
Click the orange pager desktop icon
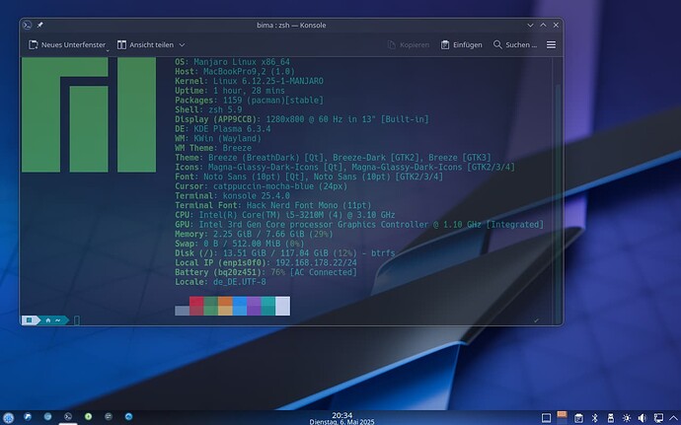(x=562, y=414)
